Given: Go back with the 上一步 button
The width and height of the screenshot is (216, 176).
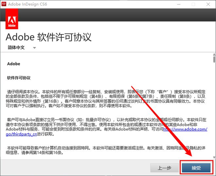Looking at the screenshot, I should 164,168.
